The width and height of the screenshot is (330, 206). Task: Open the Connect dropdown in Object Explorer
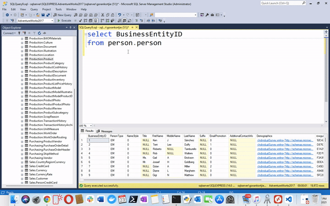9,33
